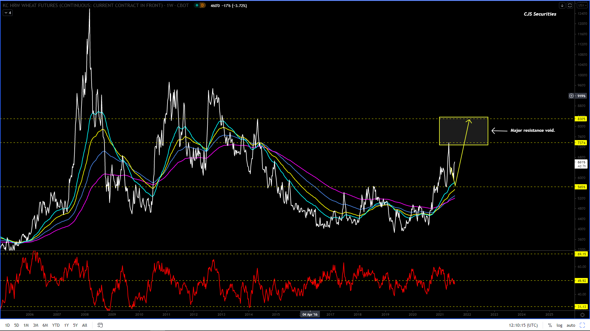Click the down arrow pane button
Viewport: 590px width, 331px height.
(x=562, y=6)
